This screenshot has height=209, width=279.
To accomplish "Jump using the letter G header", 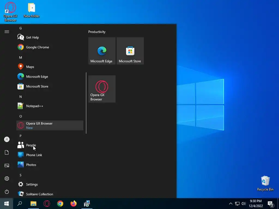I will [x=20, y=28].
